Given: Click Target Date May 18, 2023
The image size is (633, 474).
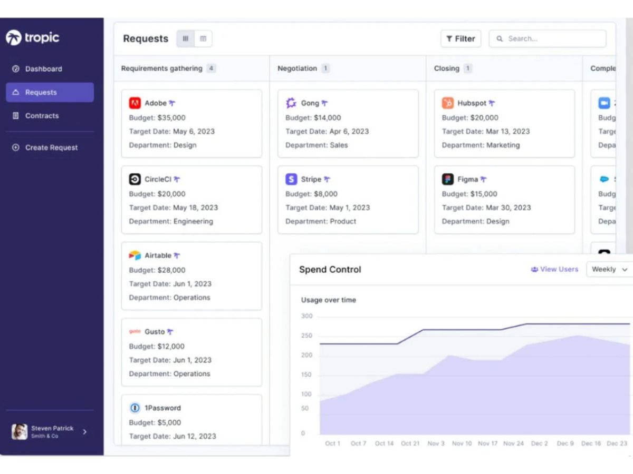Looking at the screenshot, I should 174,208.
